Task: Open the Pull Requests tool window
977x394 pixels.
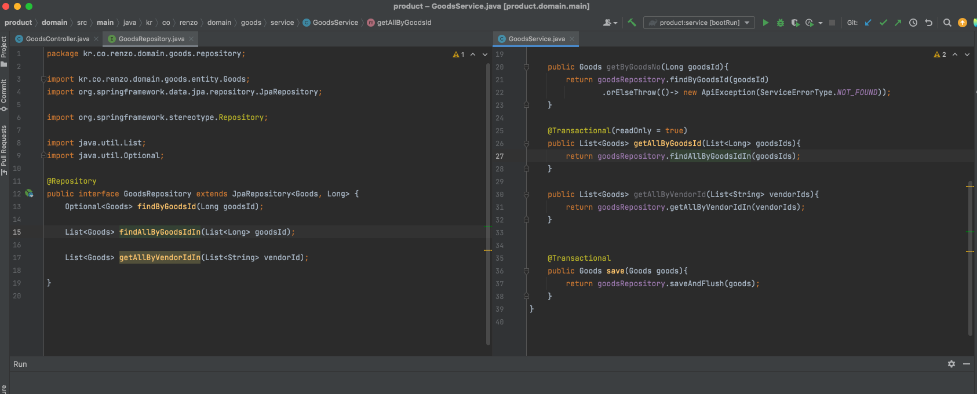Action: pos(4,150)
